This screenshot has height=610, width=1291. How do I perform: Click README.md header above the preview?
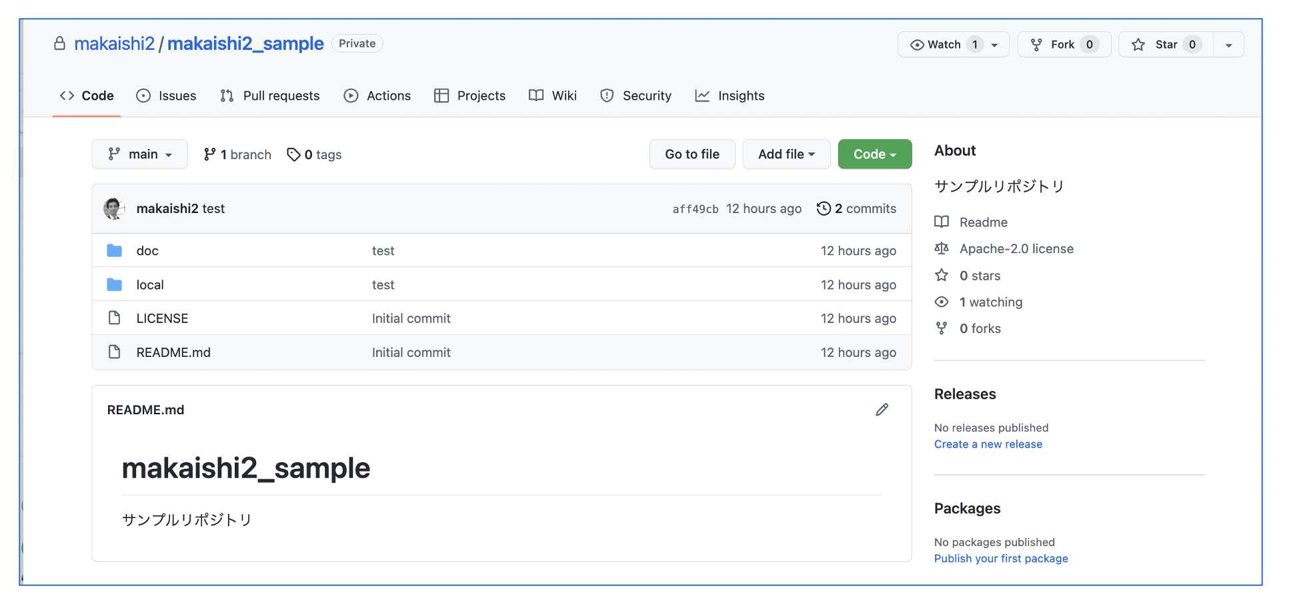point(145,410)
